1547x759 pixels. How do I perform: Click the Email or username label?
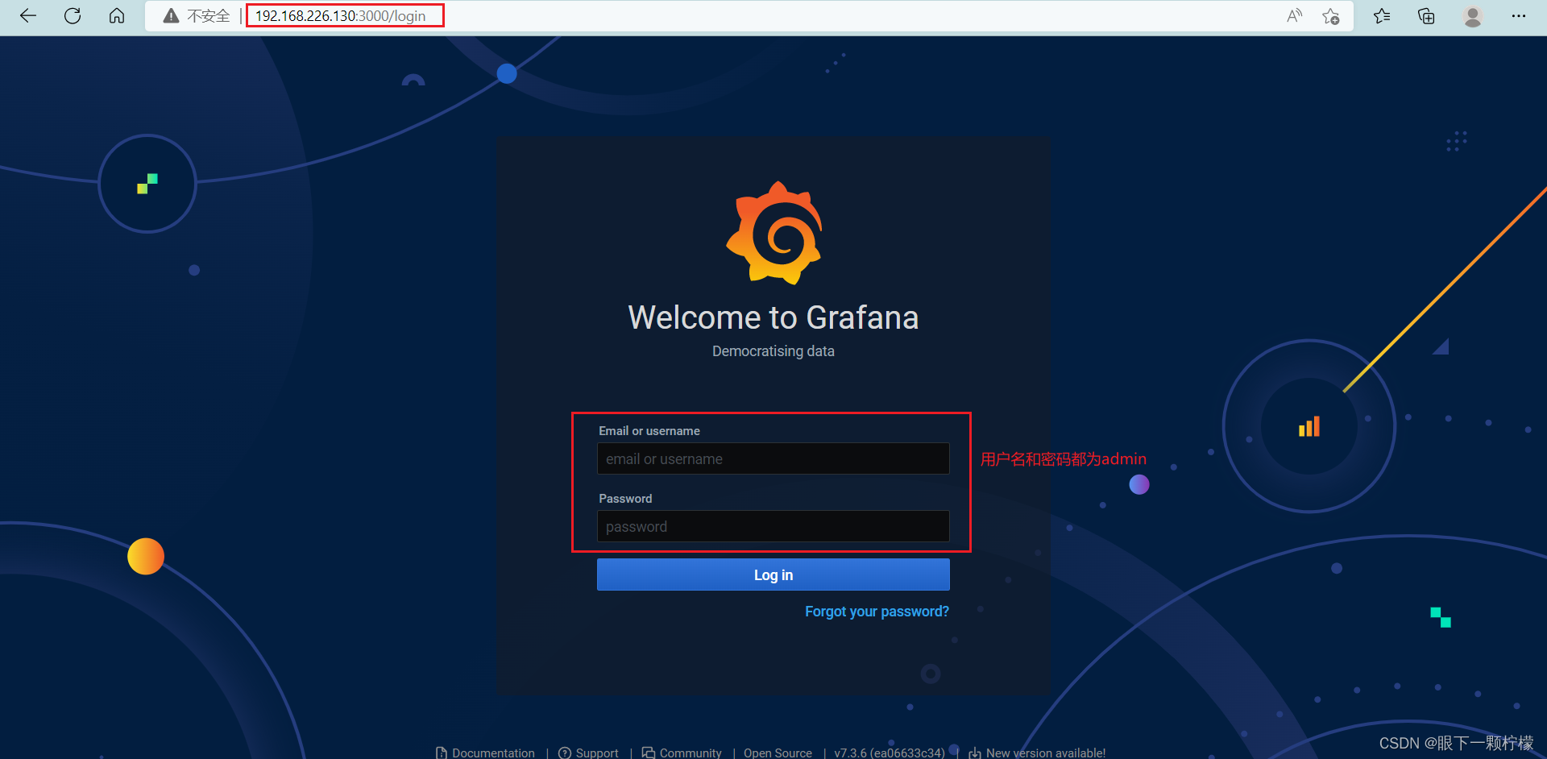[649, 431]
